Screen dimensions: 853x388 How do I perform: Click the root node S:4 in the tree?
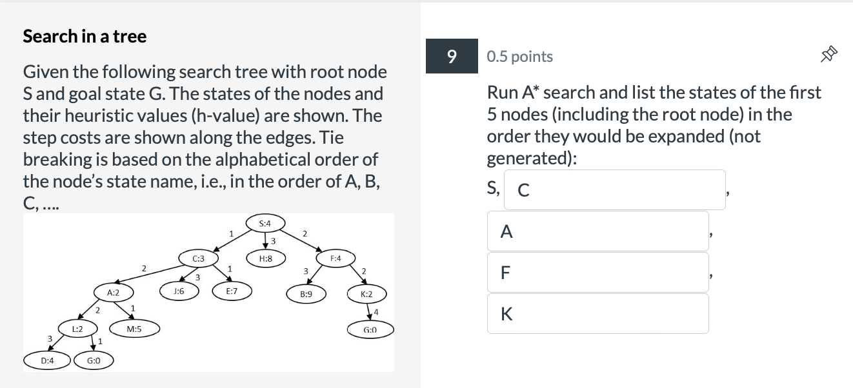click(264, 224)
